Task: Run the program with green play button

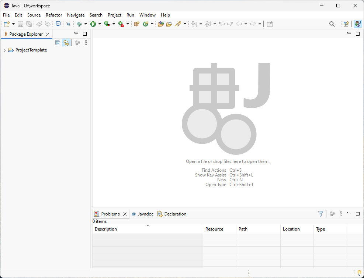Action: [93, 24]
